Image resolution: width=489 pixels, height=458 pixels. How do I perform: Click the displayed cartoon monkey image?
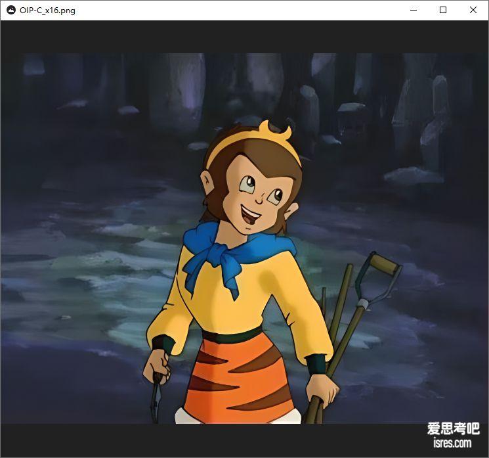click(x=244, y=239)
